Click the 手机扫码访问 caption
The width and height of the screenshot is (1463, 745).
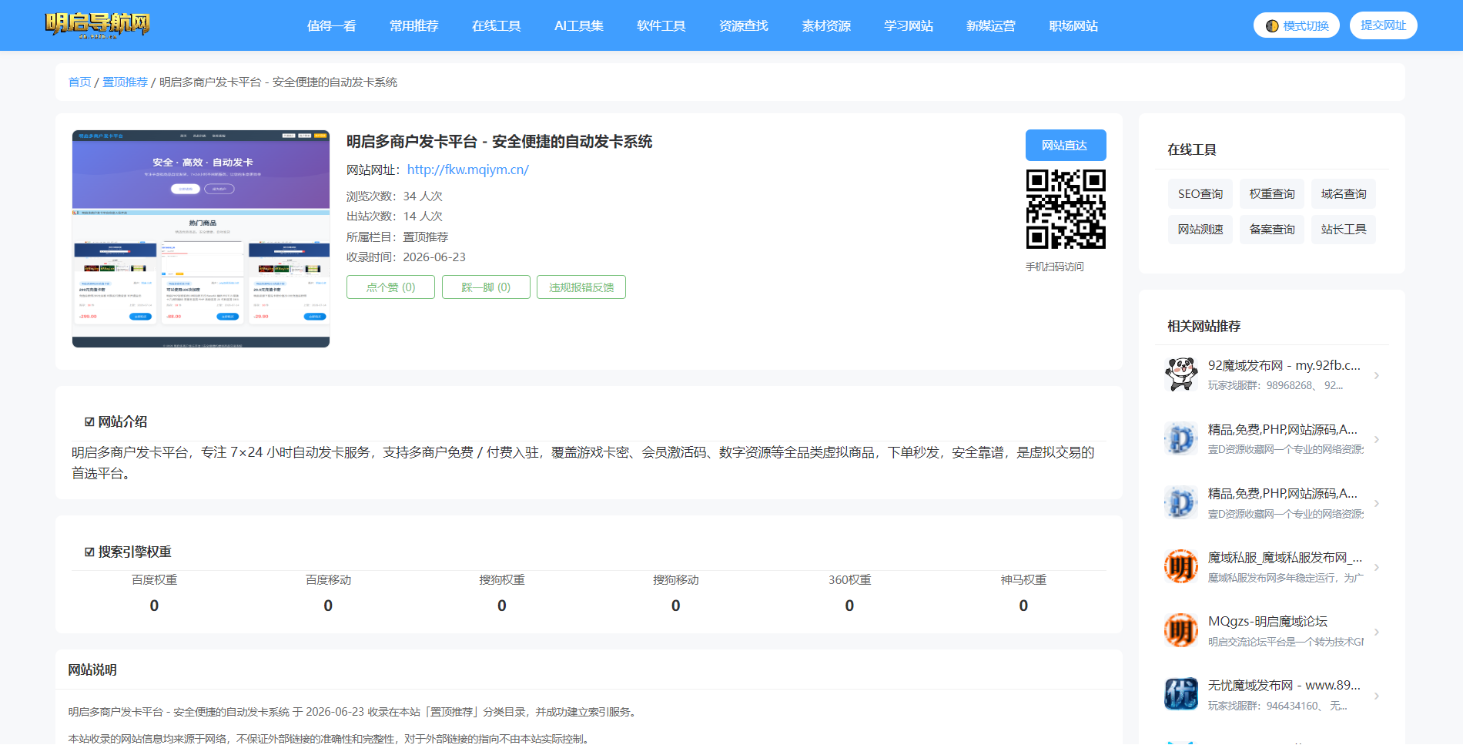[1054, 267]
